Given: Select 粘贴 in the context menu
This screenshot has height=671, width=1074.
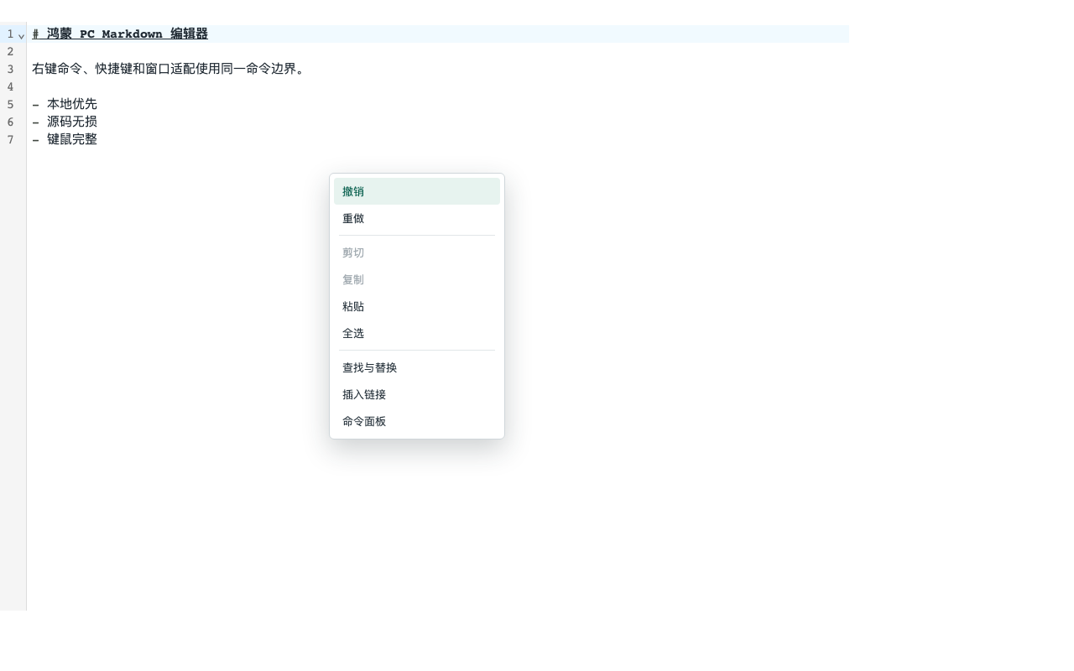Looking at the screenshot, I should 417,306.
